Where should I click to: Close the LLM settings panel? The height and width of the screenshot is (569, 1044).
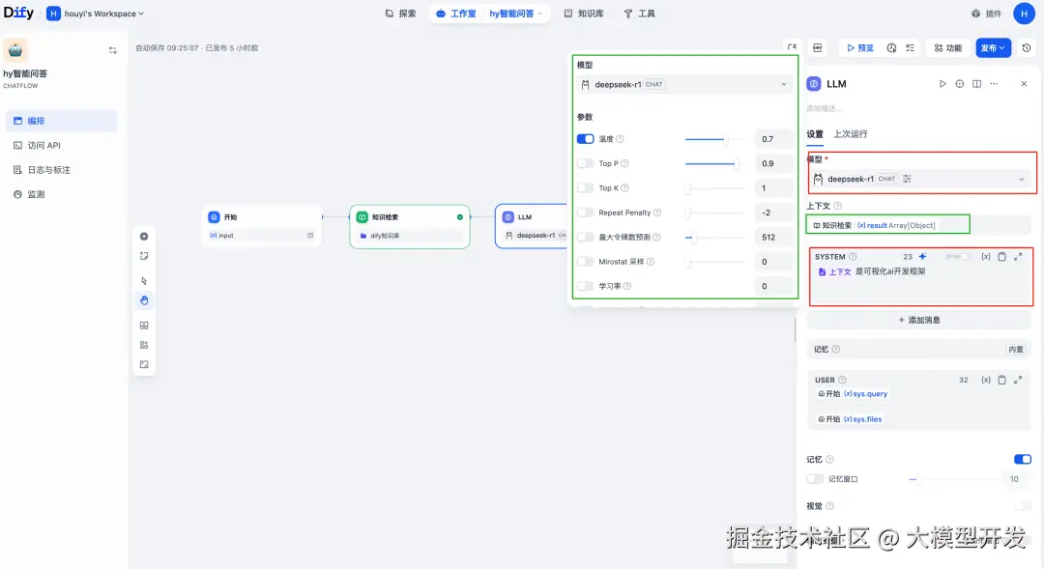[1024, 84]
